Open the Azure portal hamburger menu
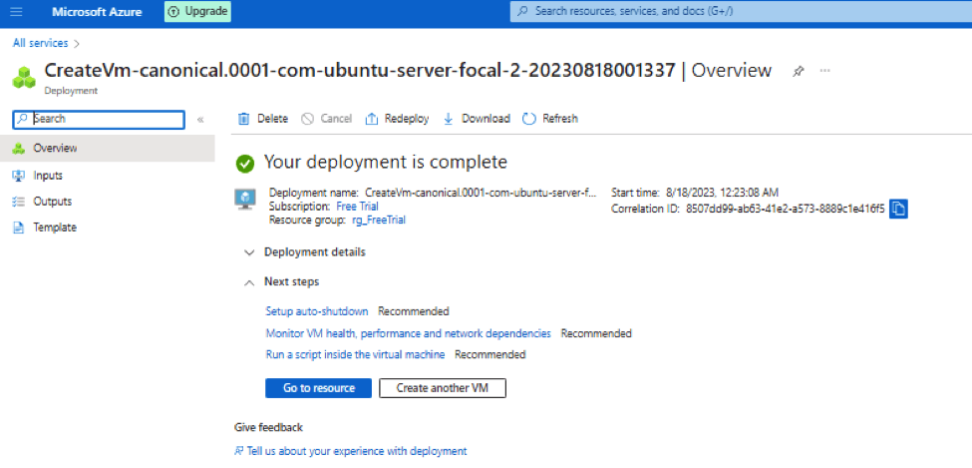Image resolution: width=972 pixels, height=468 pixels. point(17,12)
